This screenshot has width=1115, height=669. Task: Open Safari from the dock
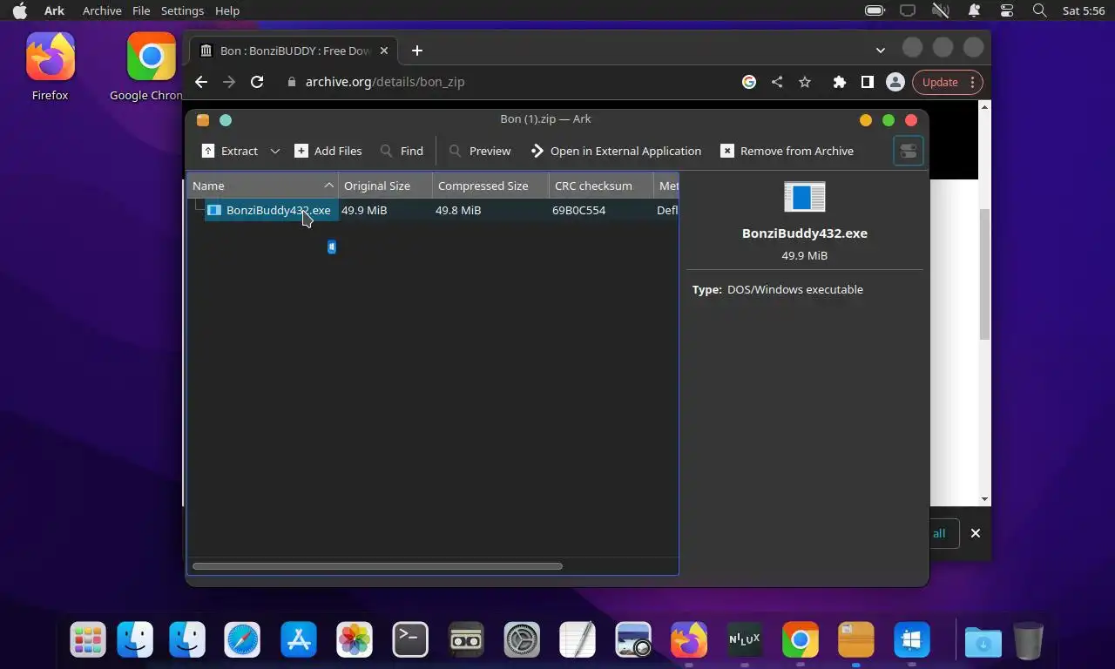tap(242, 641)
